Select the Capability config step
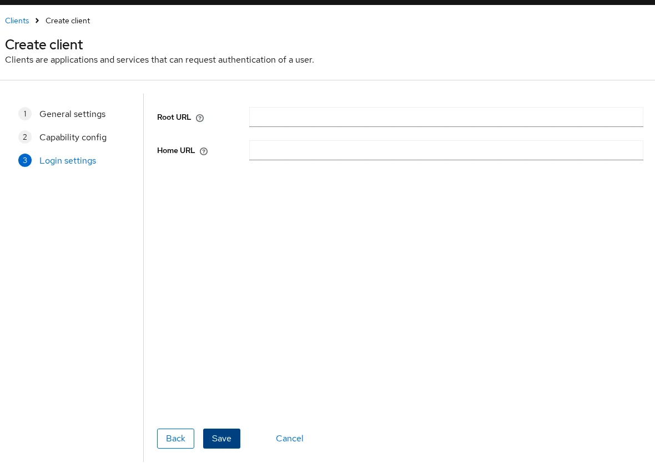This screenshot has height=463, width=655. tap(73, 137)
